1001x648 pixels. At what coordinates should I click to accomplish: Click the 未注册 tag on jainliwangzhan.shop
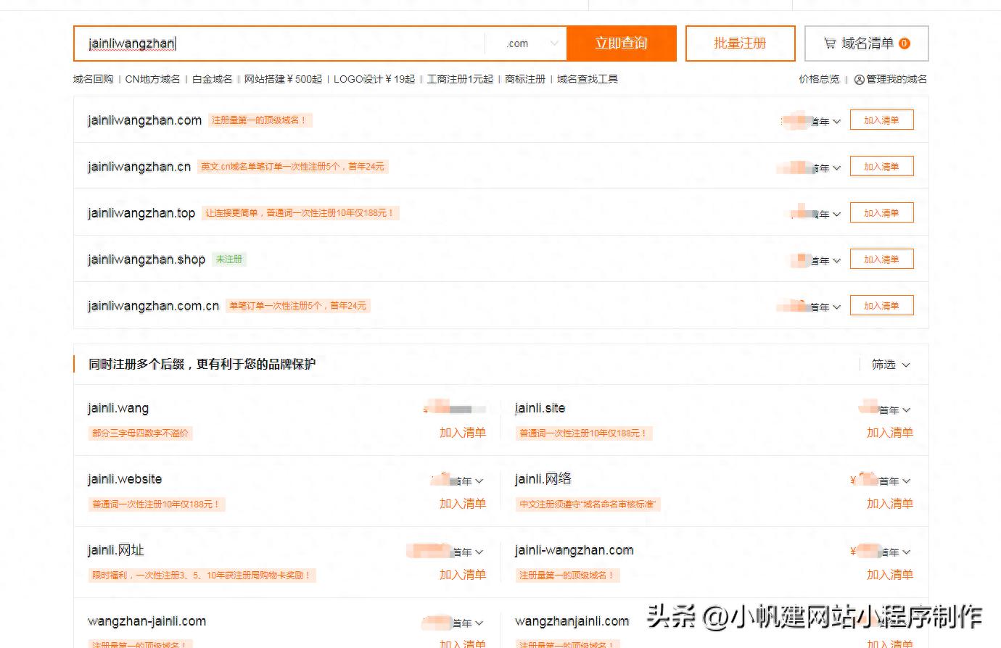[229, 259]
